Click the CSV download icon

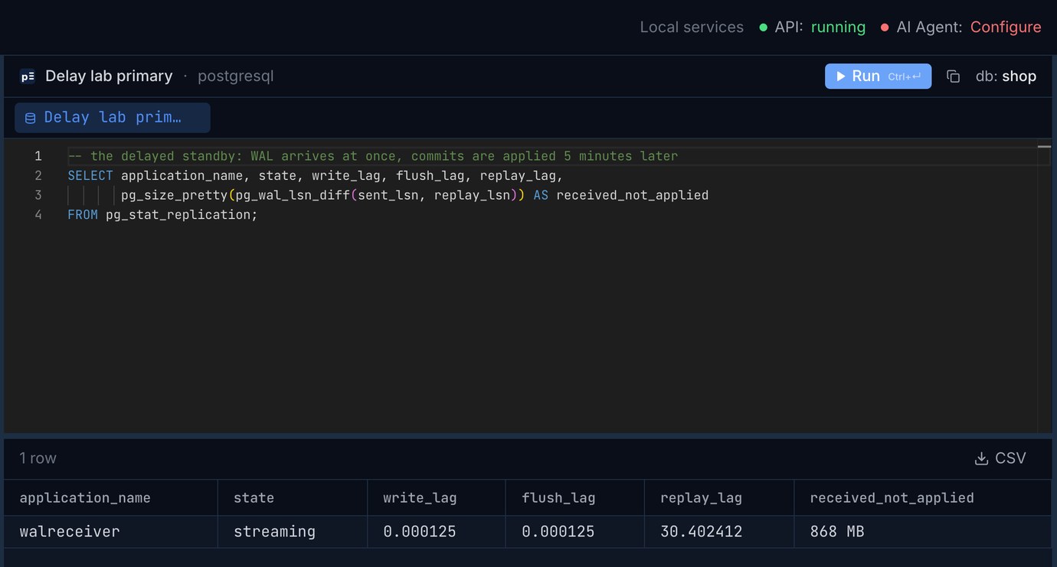(x=981, y=458)
